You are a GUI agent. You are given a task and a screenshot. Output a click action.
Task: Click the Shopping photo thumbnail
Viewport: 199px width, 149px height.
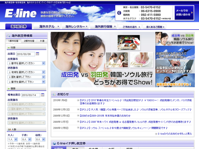coord(117,60)
